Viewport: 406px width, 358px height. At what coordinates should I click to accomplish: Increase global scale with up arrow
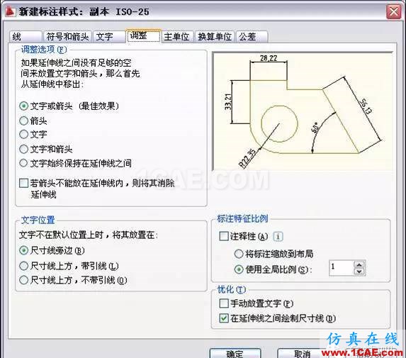(x=359, y=264)
